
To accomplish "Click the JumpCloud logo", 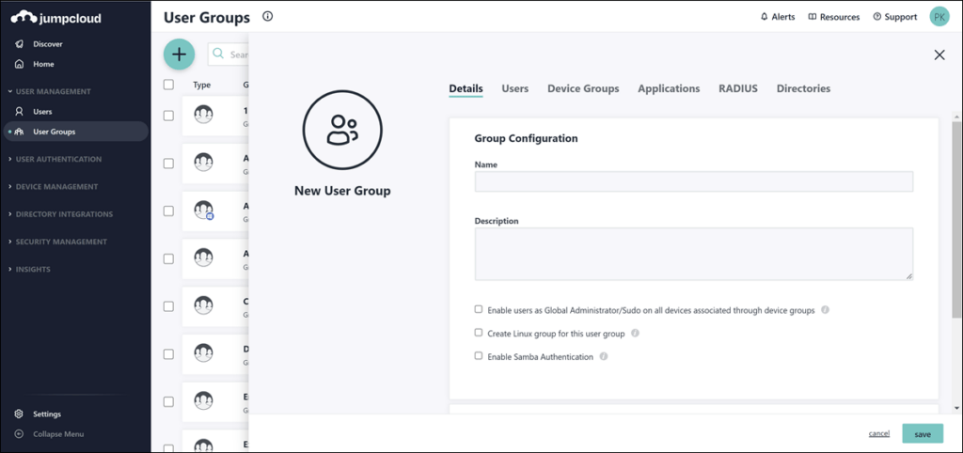I will 55,17.
